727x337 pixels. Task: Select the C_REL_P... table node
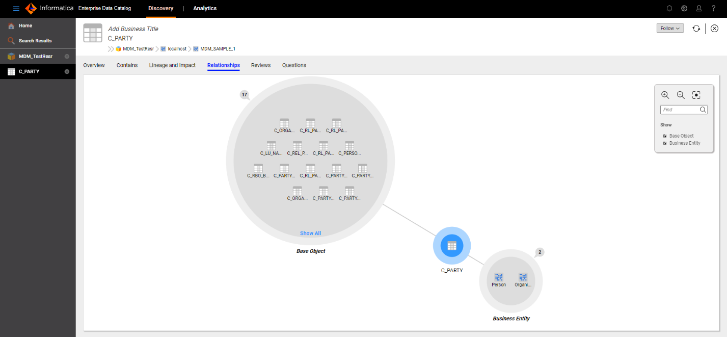coord(297,148)
